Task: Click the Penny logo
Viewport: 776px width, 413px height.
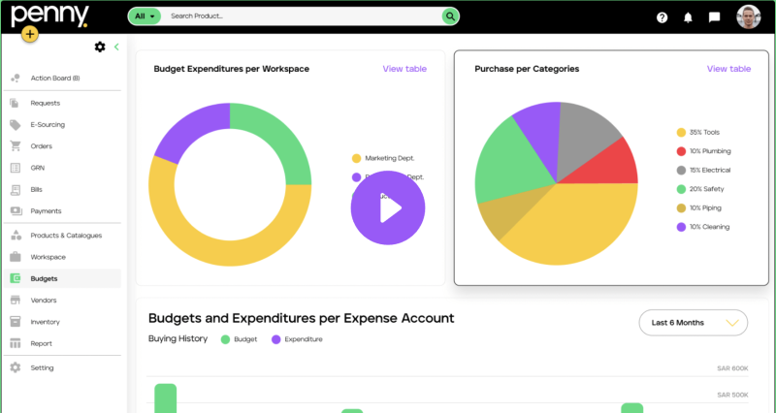Action: (49, 16)
